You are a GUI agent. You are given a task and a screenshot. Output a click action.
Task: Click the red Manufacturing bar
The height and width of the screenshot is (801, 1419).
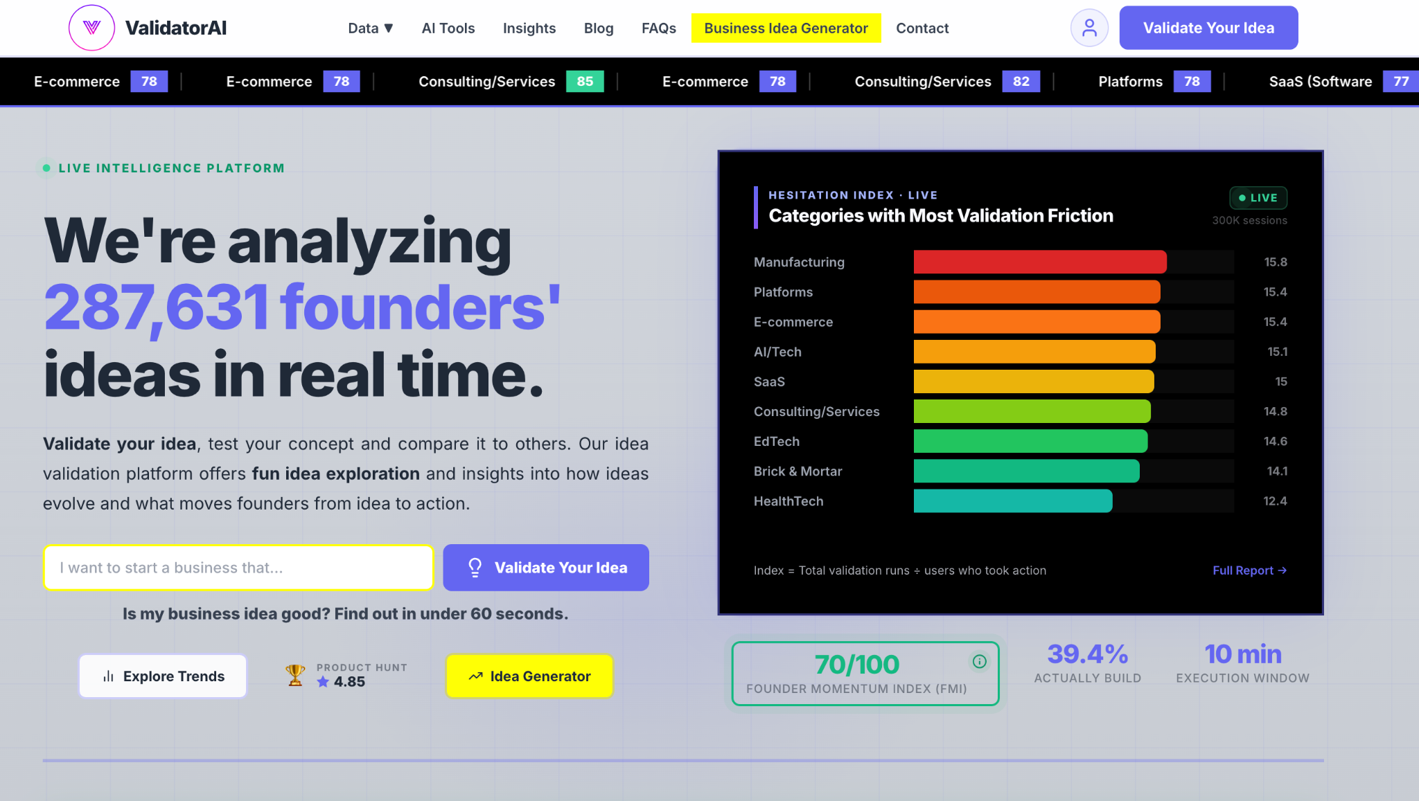[x=1040, y=262]
